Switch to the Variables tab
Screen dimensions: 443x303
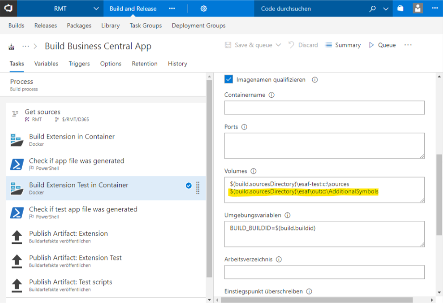point(46,63)
